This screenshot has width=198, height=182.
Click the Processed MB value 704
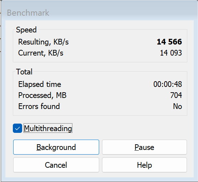point(176,95)
